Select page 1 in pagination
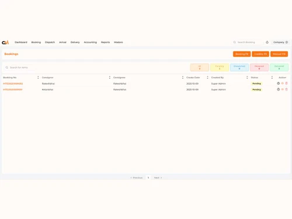292x219 pixels. coord(148,178)
